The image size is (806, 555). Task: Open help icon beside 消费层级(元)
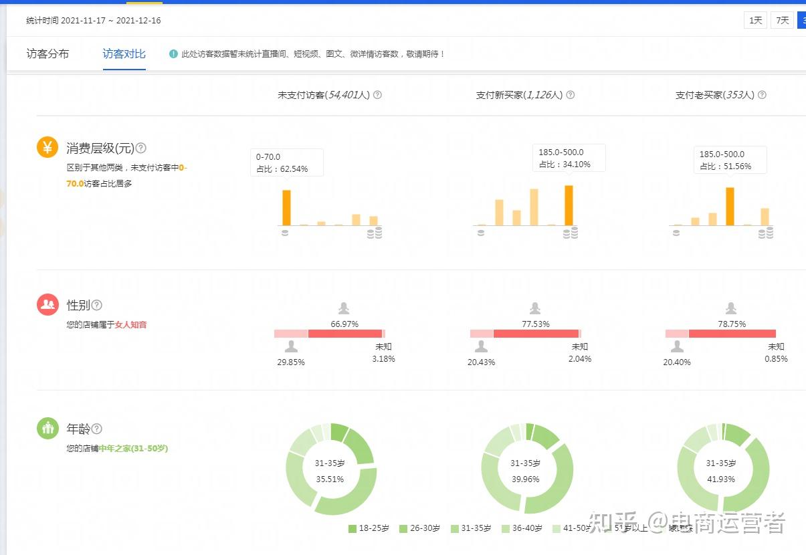click(141, 148)
